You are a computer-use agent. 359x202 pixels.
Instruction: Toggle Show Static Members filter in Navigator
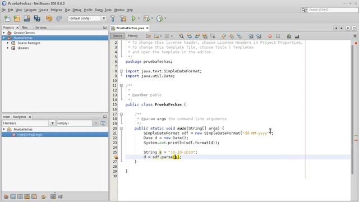point(20,196)
